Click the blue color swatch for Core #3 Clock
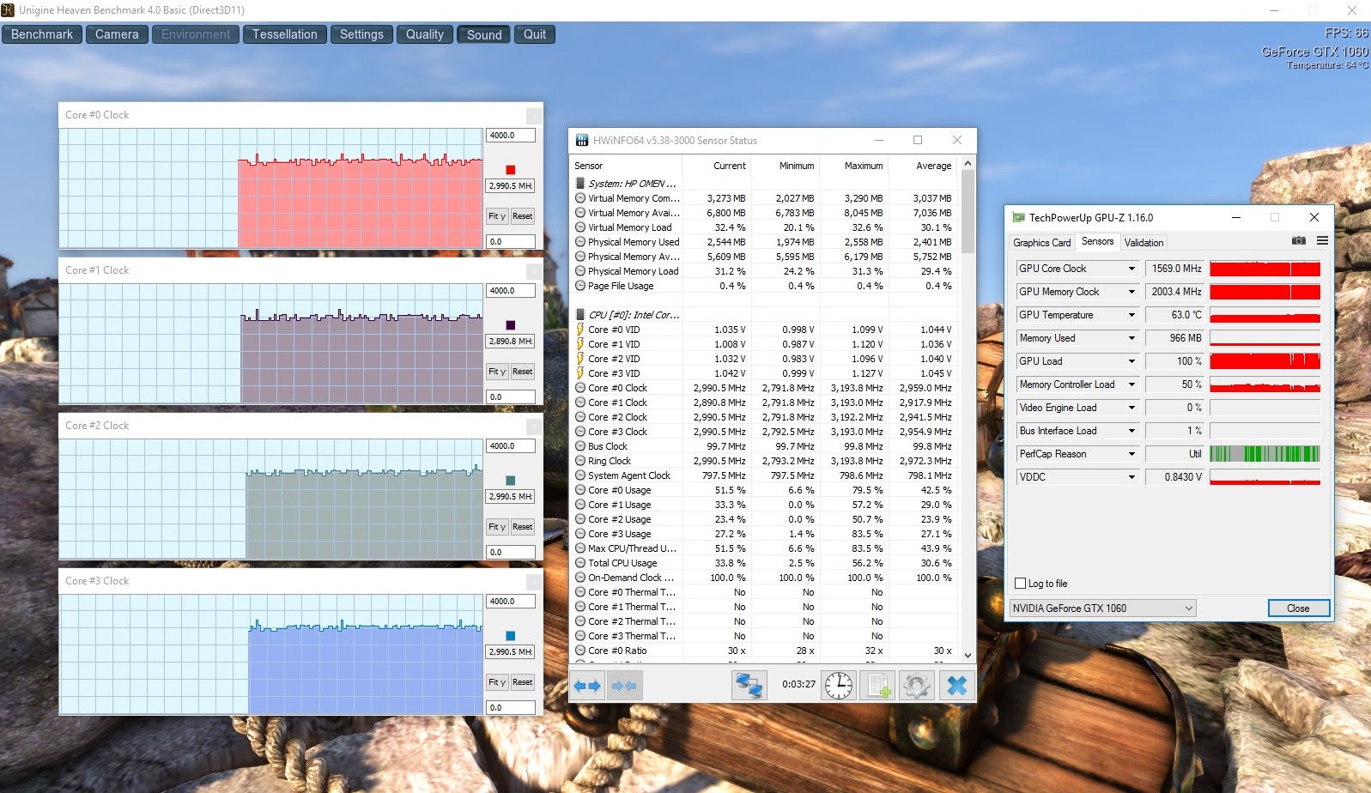Screen dimensions: 1371x793 pos(511,636)
